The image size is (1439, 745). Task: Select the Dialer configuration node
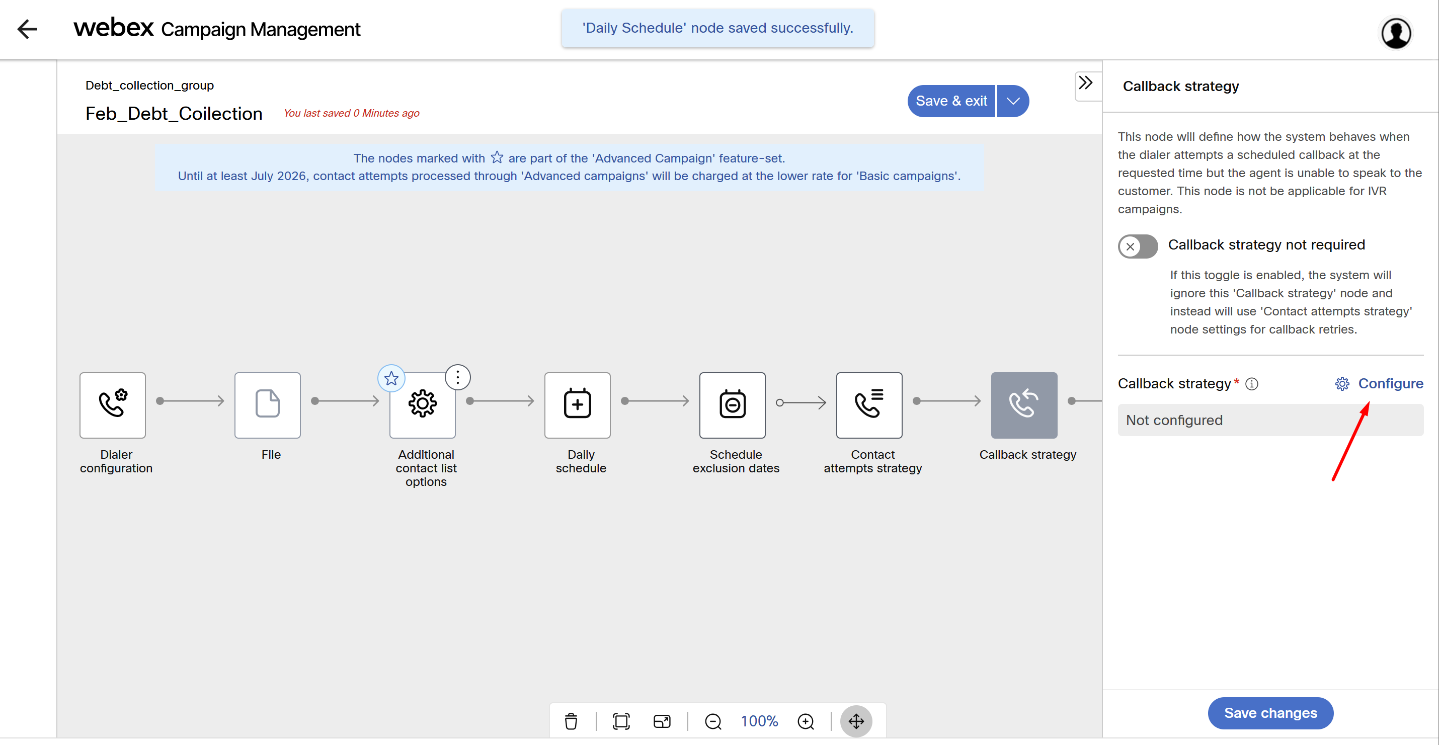click(112, 405)
